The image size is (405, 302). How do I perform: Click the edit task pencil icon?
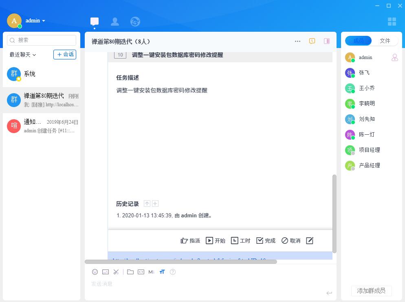click(310, 241)
